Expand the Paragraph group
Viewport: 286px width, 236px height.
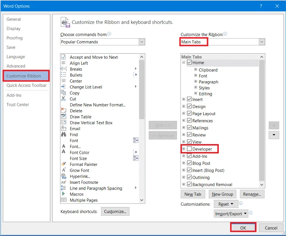(196, 81)
